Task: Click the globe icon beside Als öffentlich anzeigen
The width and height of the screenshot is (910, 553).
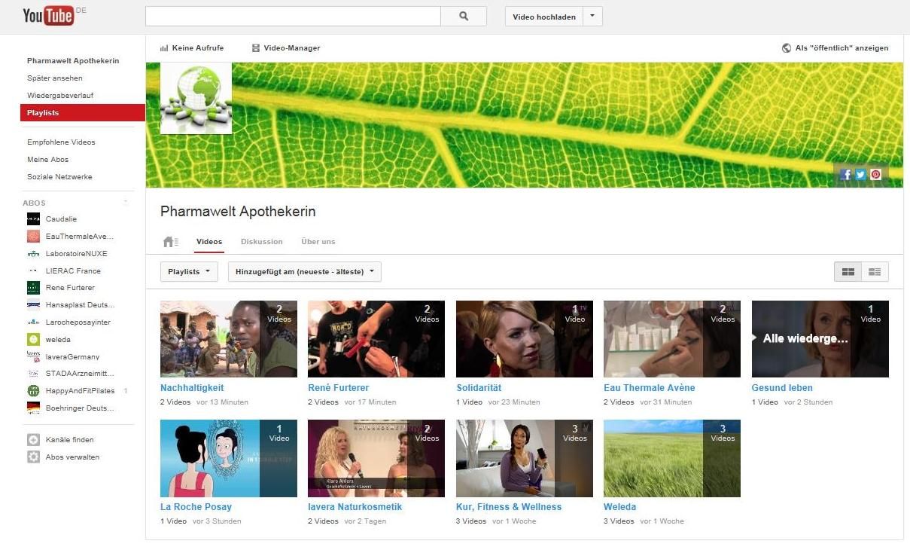Action: click(787, 48)
